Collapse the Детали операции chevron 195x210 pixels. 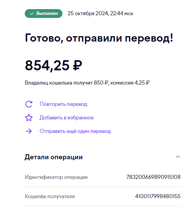tap(178, 157)
